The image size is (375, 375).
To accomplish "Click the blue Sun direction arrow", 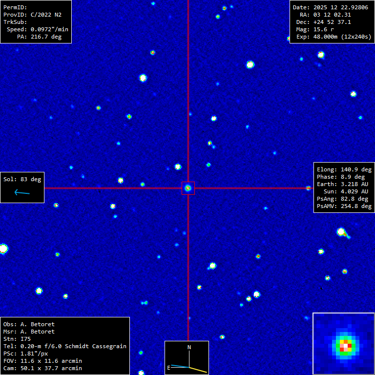I will click(x=22, y=192).
